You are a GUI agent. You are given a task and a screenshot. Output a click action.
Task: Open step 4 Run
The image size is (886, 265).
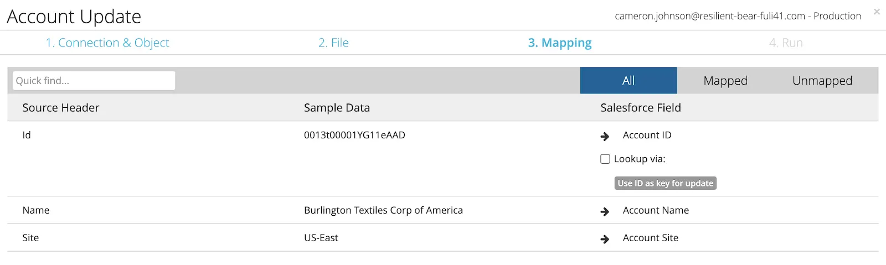click(786, 43)
